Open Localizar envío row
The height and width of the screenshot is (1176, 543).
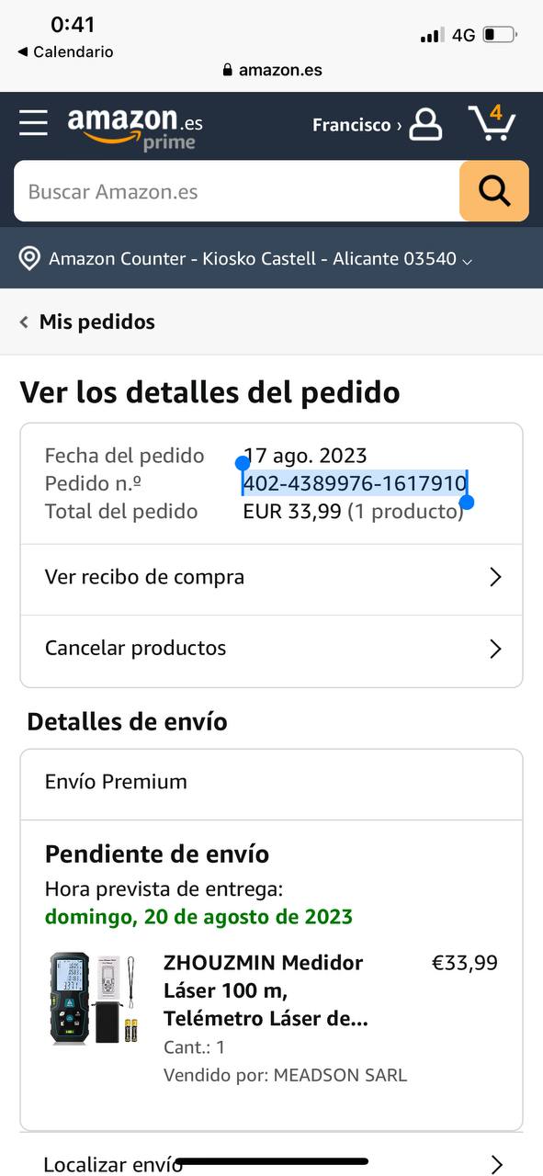272,1164
